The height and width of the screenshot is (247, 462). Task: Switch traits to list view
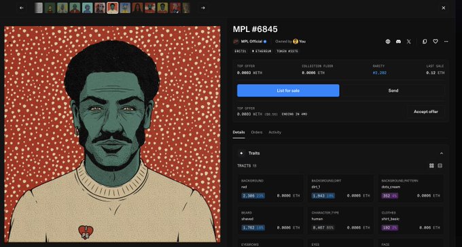pos(440,166)
